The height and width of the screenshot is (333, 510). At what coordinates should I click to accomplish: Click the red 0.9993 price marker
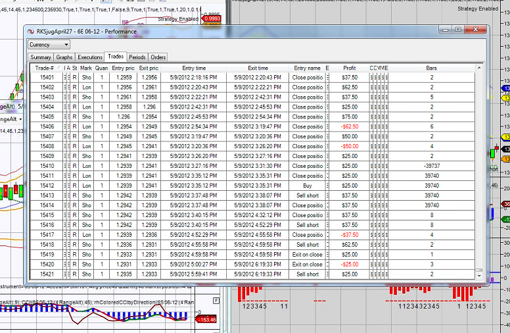click(x=212, y=19)
